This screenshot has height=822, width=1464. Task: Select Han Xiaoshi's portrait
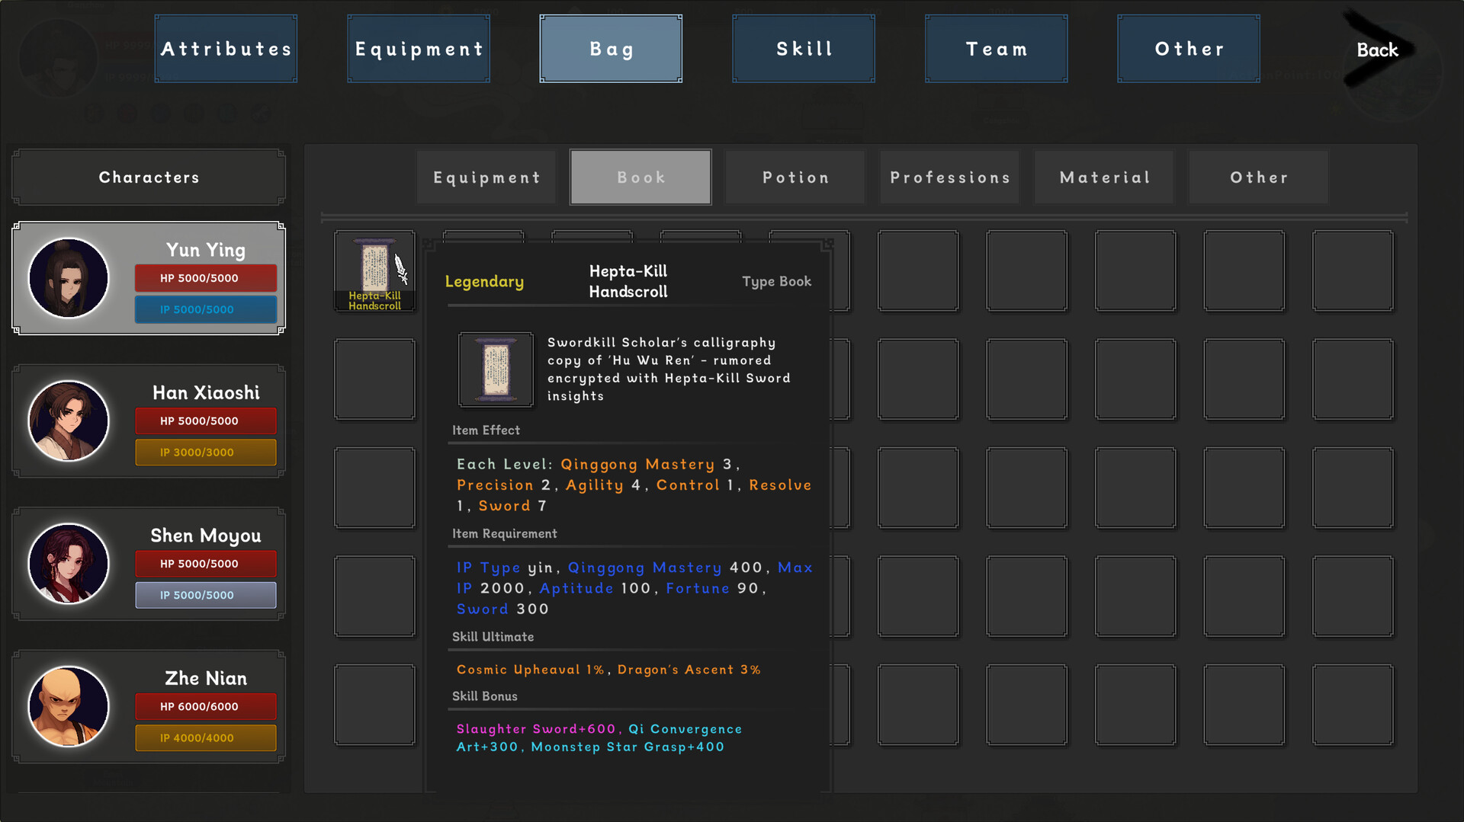[x=69, y=421]
